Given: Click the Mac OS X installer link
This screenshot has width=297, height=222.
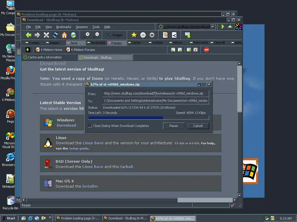Looking at the screenshot, I should 90,186.
